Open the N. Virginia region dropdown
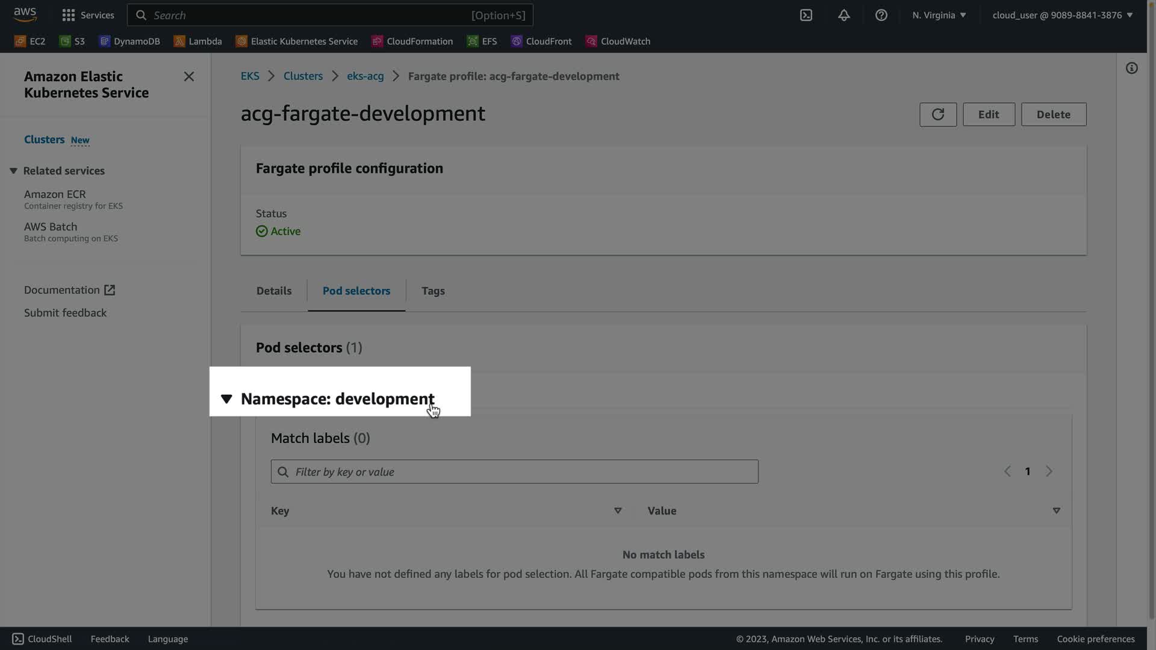The image size is (1156, 650). click(x=939, y=15)
